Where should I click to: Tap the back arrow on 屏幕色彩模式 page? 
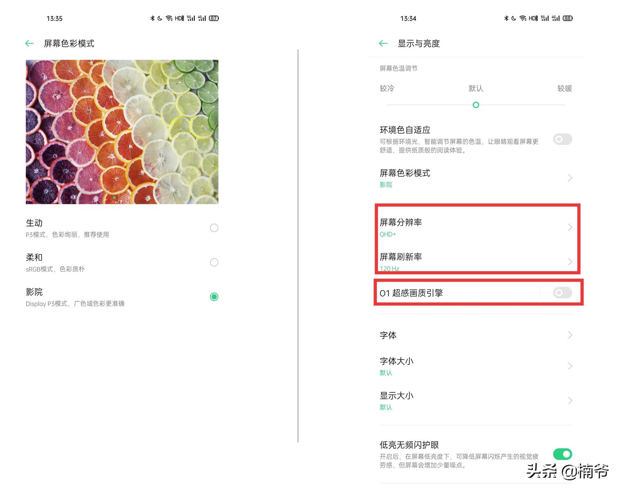pos(29,43)
